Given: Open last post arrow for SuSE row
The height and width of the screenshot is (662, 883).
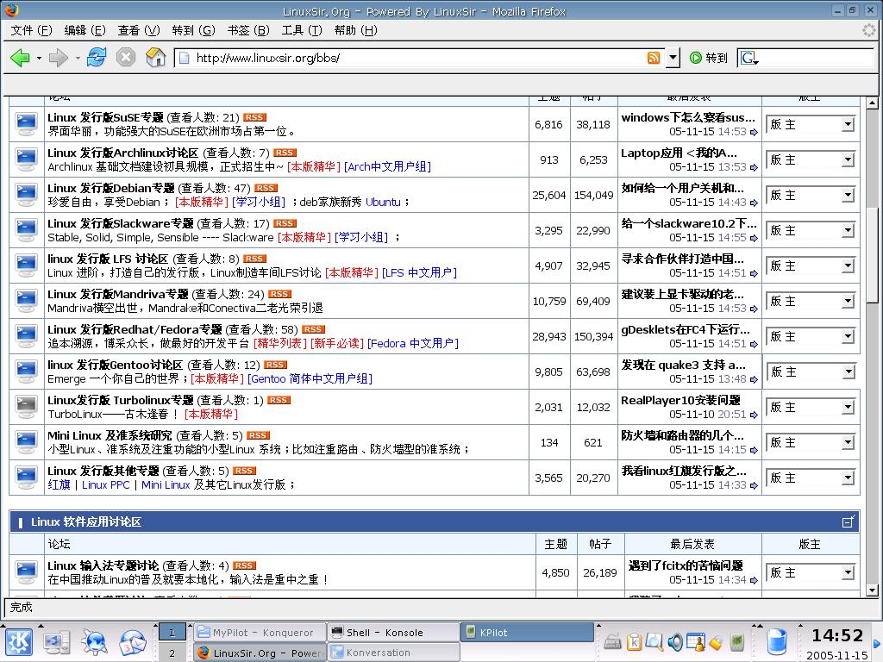Looking at the screenshot, I should [754, 132].
